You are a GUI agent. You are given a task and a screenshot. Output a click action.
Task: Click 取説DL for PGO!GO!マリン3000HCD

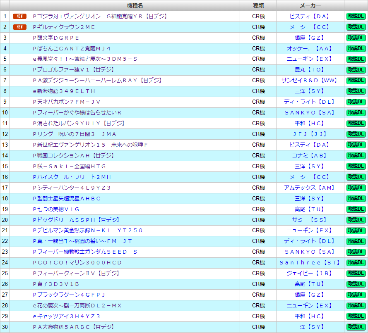point(356,263)
